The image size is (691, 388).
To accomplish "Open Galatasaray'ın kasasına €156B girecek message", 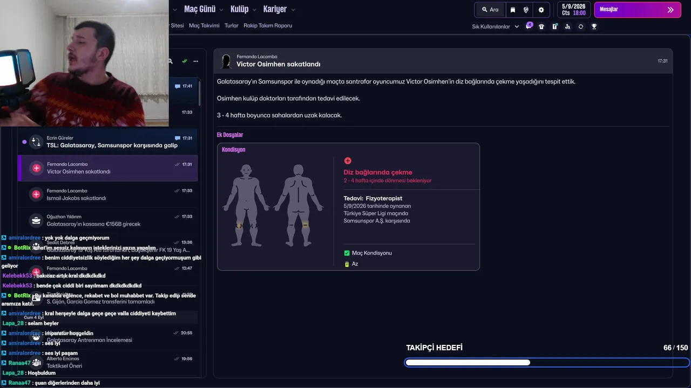I will (107, 220).
